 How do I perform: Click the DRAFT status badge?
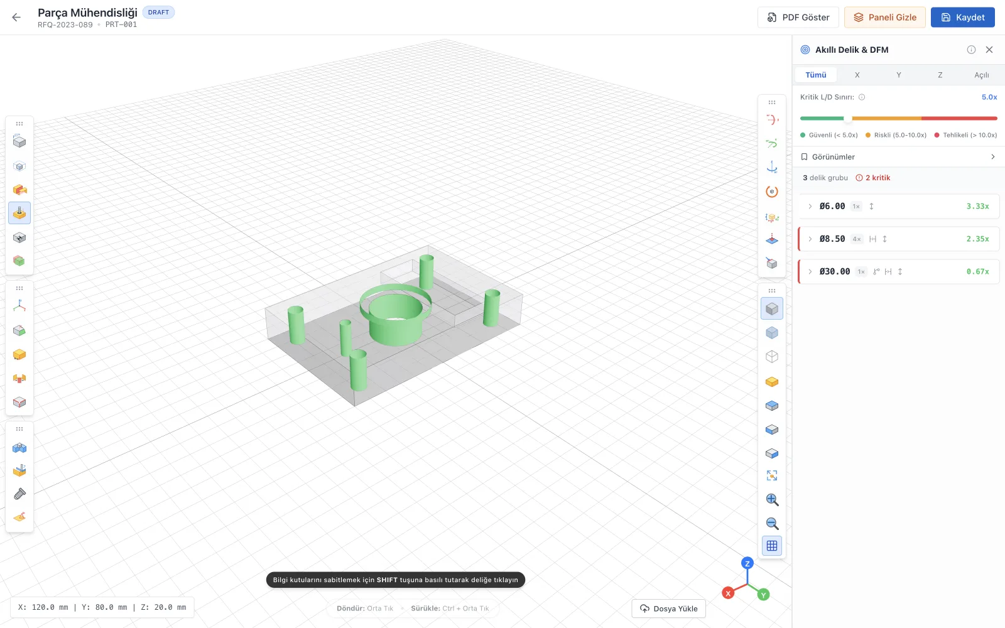click(x=158, y=13)
